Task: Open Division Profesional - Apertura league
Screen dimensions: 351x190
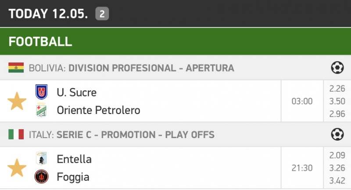Action: 151,68
